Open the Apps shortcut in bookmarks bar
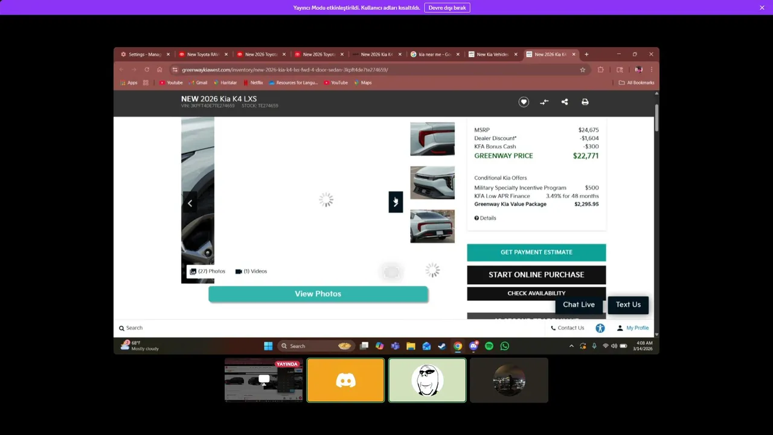Viewport: 773px width, 435px height. click(x=129, y=83)
